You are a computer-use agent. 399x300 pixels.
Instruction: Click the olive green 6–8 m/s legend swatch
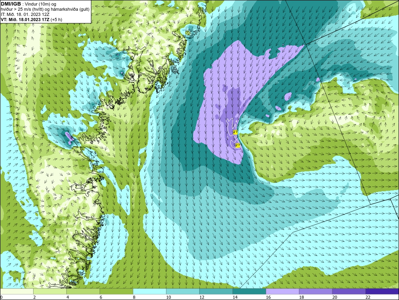click(116, 291)
